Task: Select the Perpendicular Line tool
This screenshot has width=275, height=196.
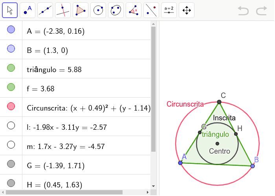Action: 63,10
